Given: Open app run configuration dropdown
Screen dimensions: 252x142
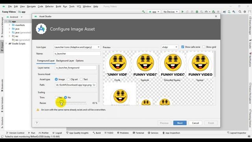Looking at the screenshot, I should [x=154, y=12].
